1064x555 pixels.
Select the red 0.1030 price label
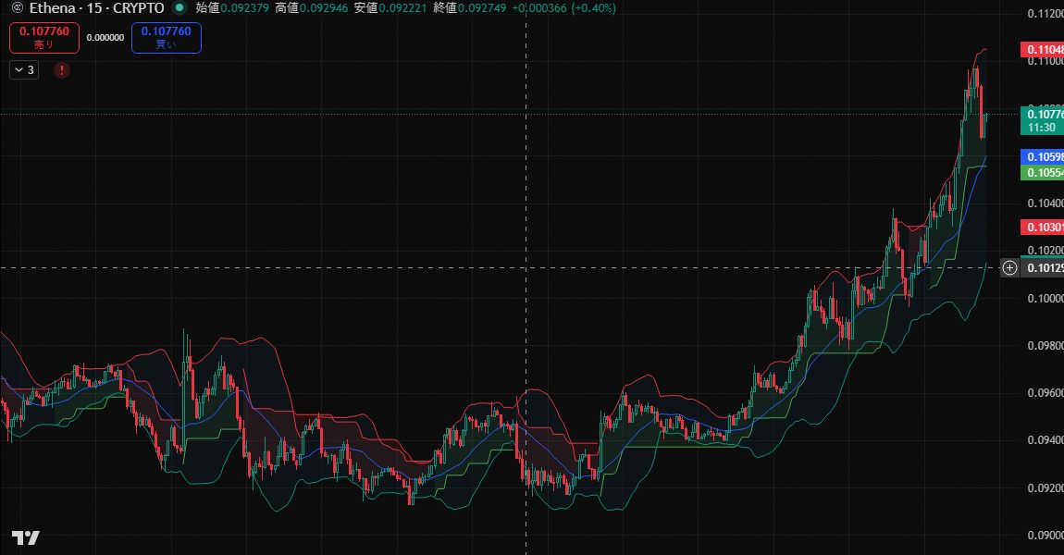(x=1043, y=228)
